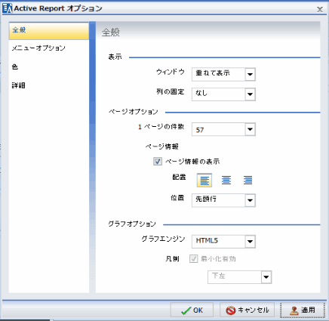This screenshot has width=329, height=321.
Task: Click the 配置 label
Action: (x=179, y=177)
